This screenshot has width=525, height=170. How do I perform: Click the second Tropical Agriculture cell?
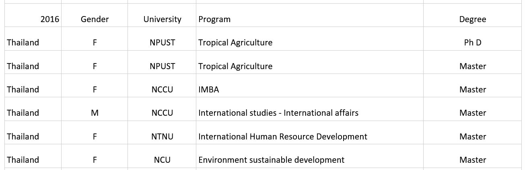[x=310, y=66]
